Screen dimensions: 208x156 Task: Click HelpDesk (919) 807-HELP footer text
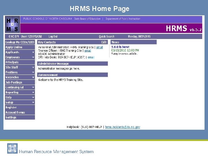(x=84, y=127)
